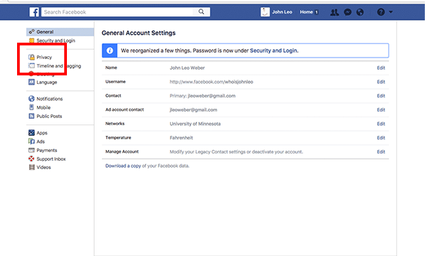Click the Language icon in sidebar

point(31,82)
